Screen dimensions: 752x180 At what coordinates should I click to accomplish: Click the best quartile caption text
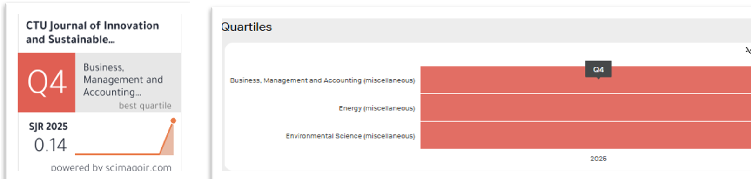145,106
